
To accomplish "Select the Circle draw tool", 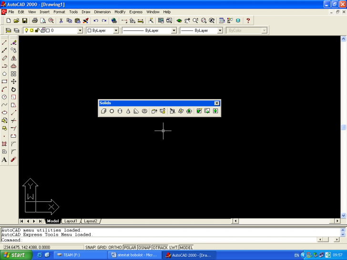I will click(x=4, y=97).
